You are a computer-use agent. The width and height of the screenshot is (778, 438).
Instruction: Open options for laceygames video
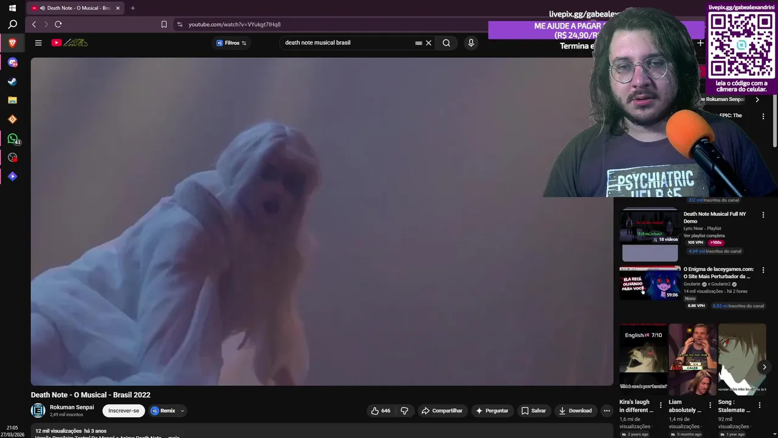pos(763,270)
